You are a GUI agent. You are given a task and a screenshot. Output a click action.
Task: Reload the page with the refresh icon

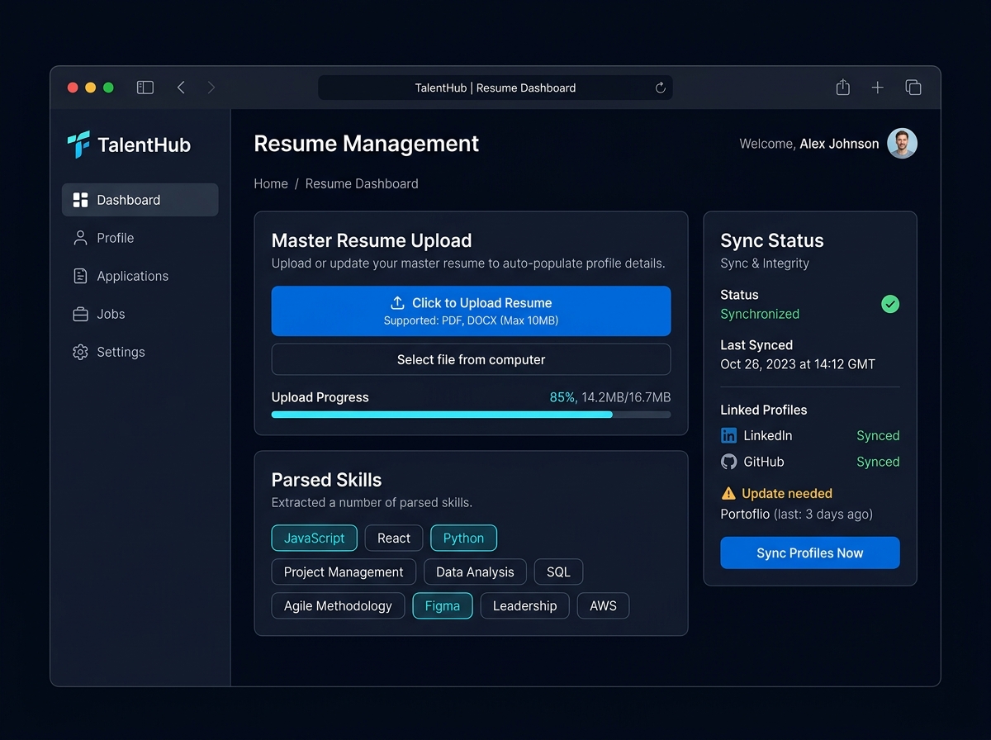(660, 88)
